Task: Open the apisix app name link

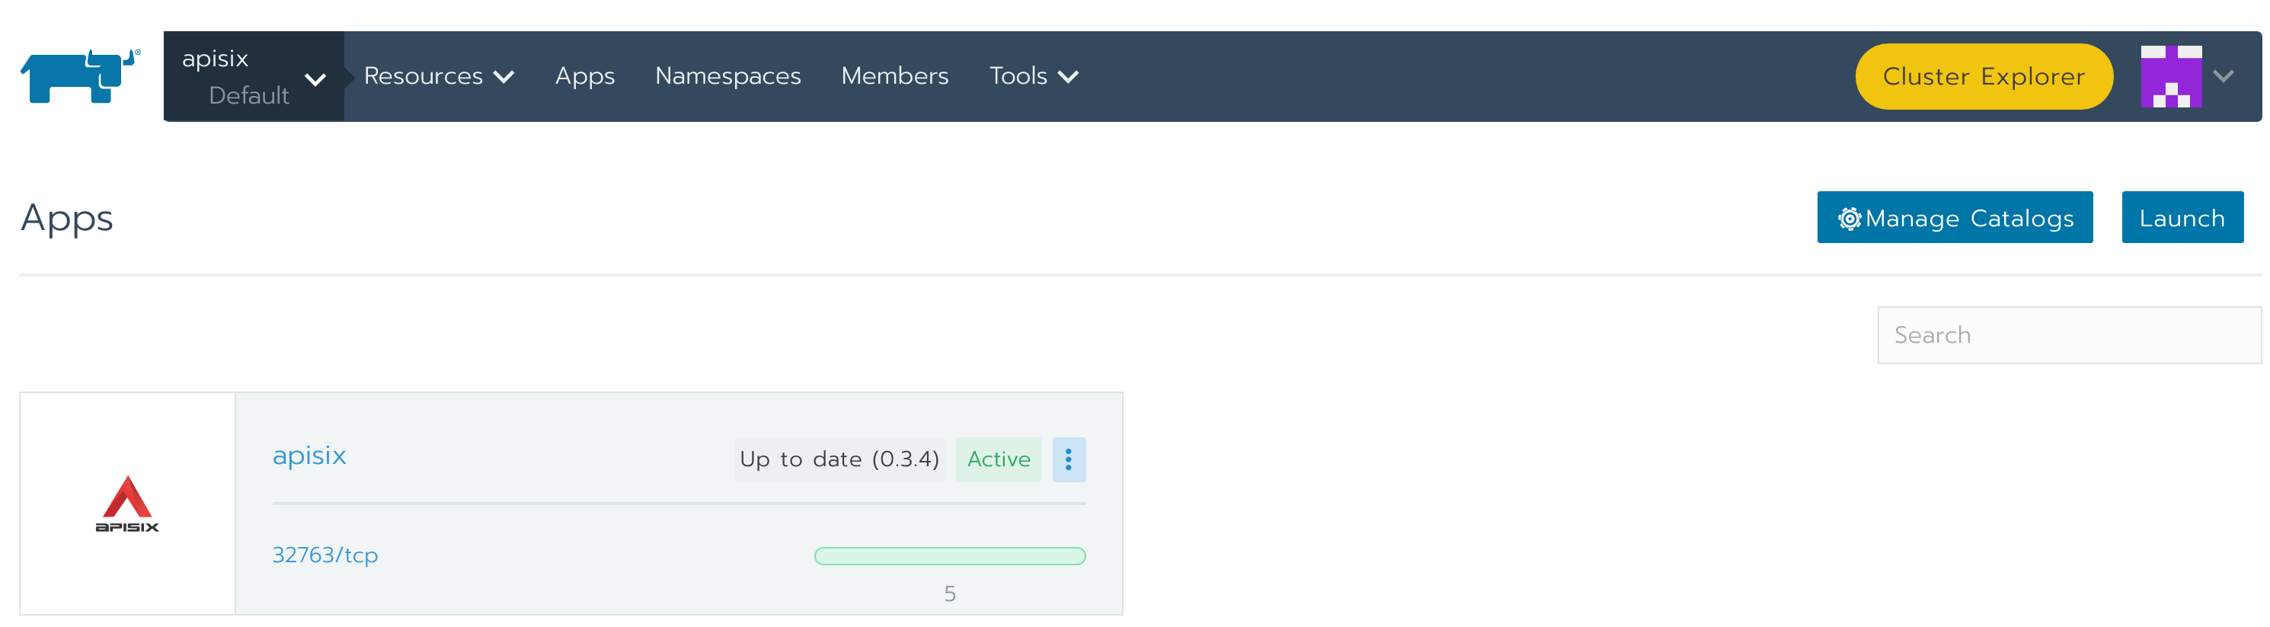Action: 309,455
